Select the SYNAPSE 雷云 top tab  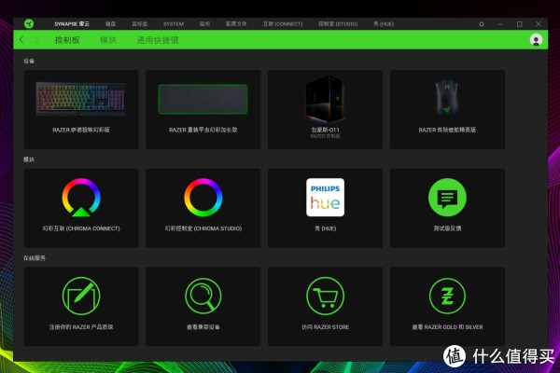pos(72,24)
